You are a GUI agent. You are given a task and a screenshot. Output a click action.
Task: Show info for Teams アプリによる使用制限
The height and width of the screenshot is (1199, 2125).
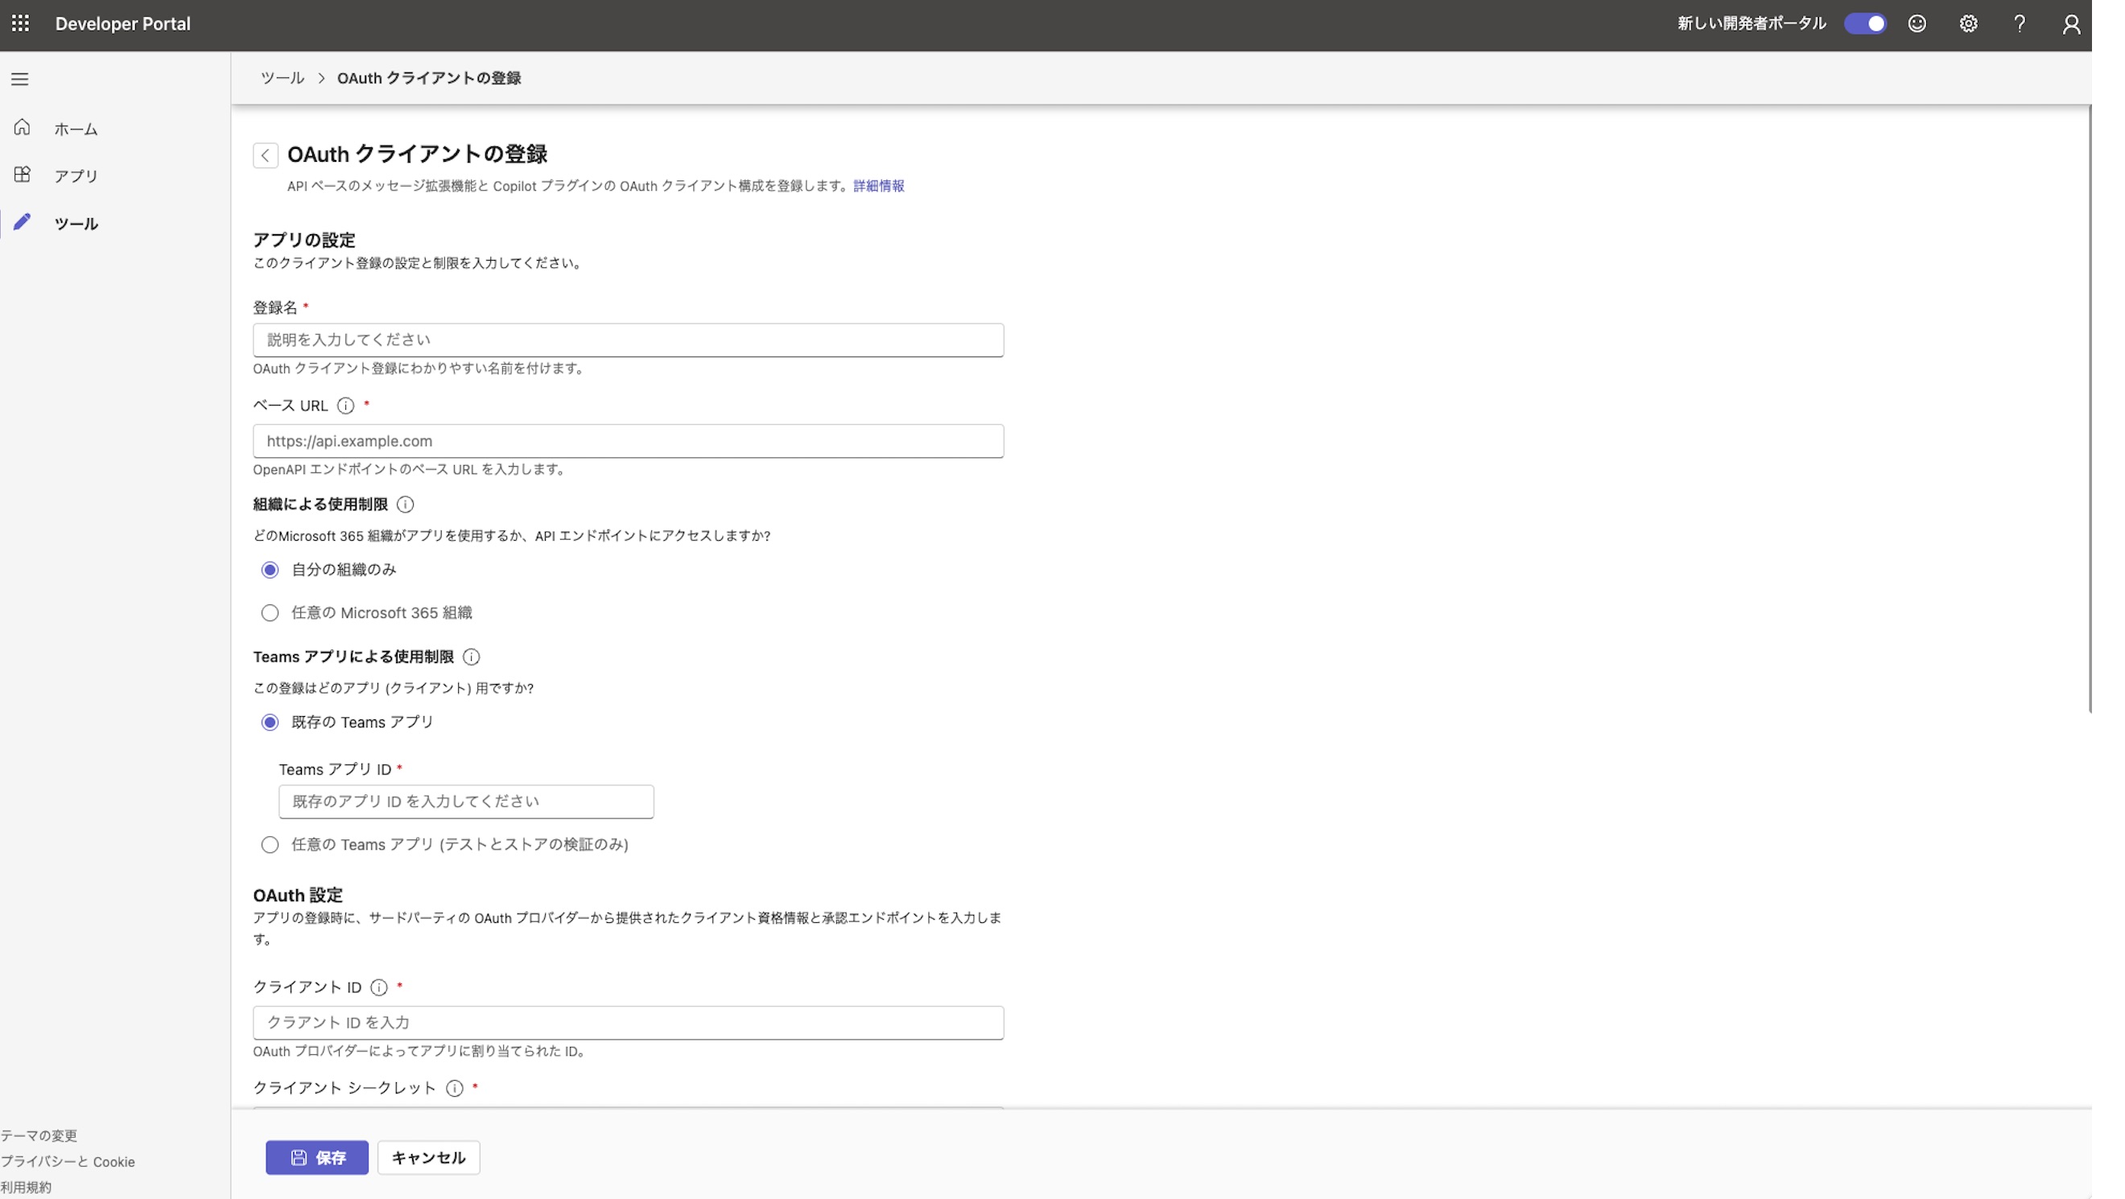click(x=471, y=657)
